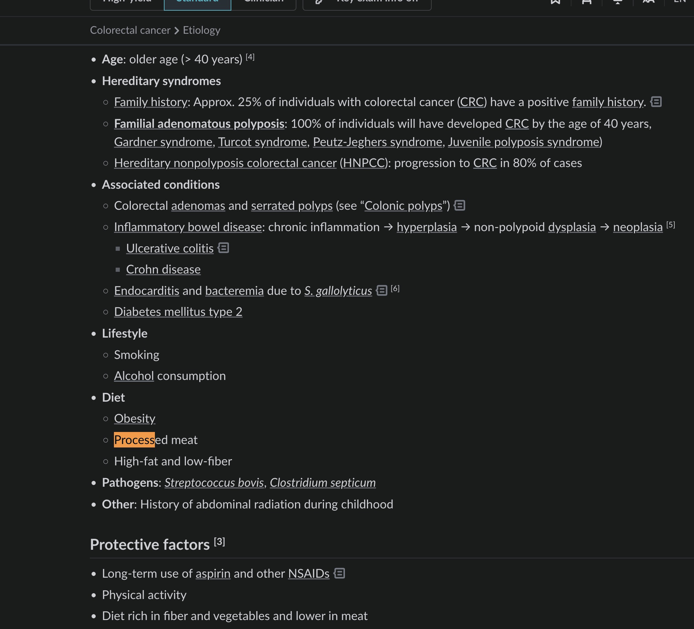Click the dysplasia link
The height and width of the screenshot is (629, 694).
(572, 227)
